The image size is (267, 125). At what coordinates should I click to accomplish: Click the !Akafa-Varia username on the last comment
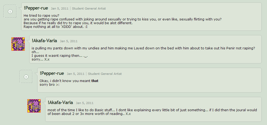pos(60,102)
